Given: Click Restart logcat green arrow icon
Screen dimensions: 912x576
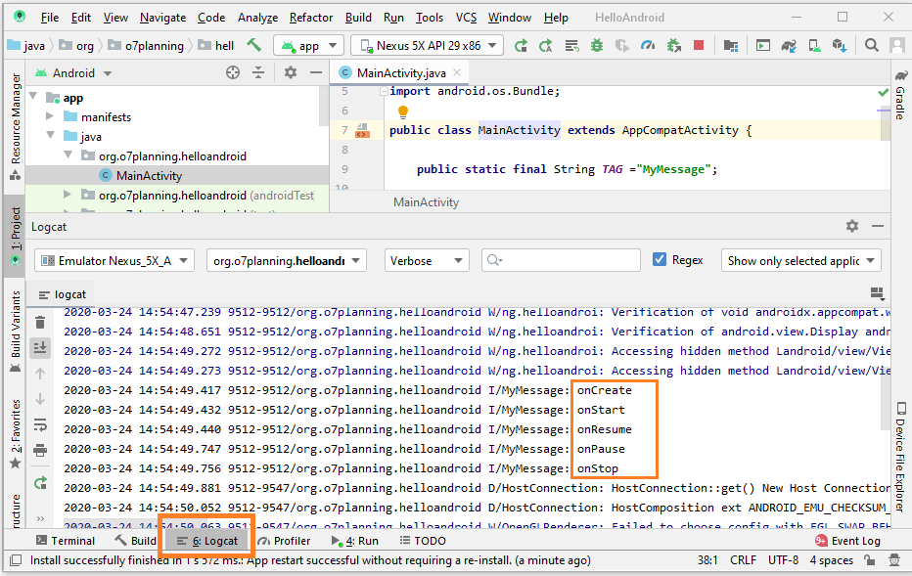Looking at the screenshot, I should point(40,482).
